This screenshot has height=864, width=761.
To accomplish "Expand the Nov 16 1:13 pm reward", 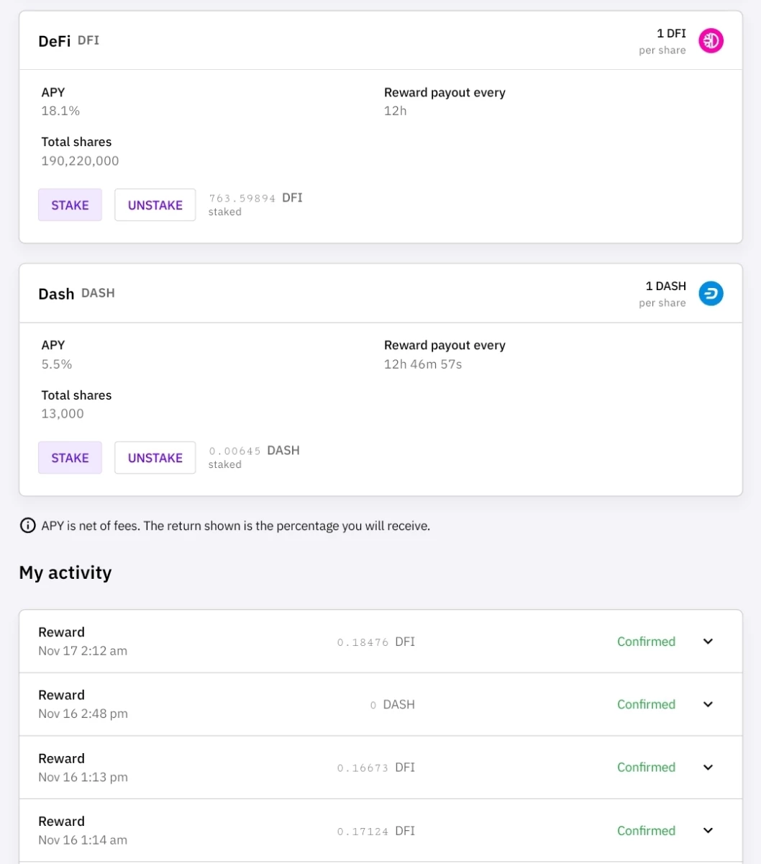I will click(708, 768).
